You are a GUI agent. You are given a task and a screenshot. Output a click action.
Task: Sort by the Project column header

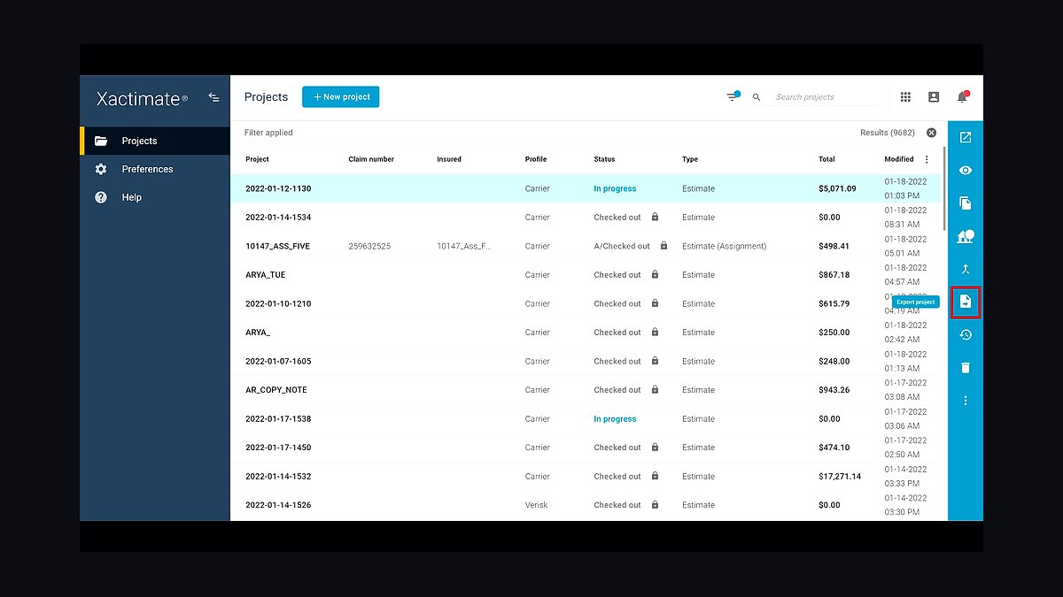[x=257, y=159]
